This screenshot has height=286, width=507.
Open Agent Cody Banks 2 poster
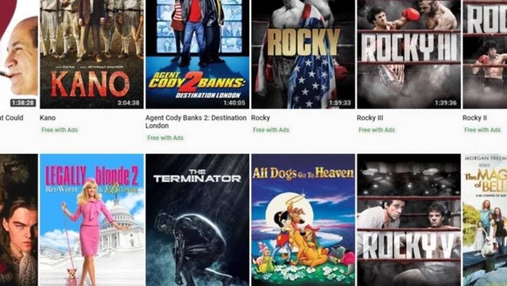(197, 54)
